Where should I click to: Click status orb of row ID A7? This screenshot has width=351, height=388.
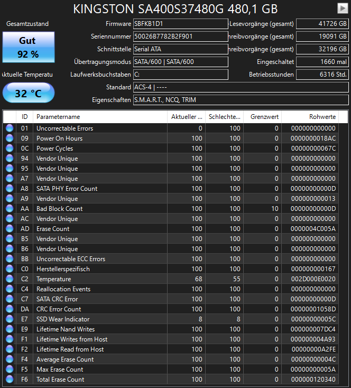click(x=10, y=178)
